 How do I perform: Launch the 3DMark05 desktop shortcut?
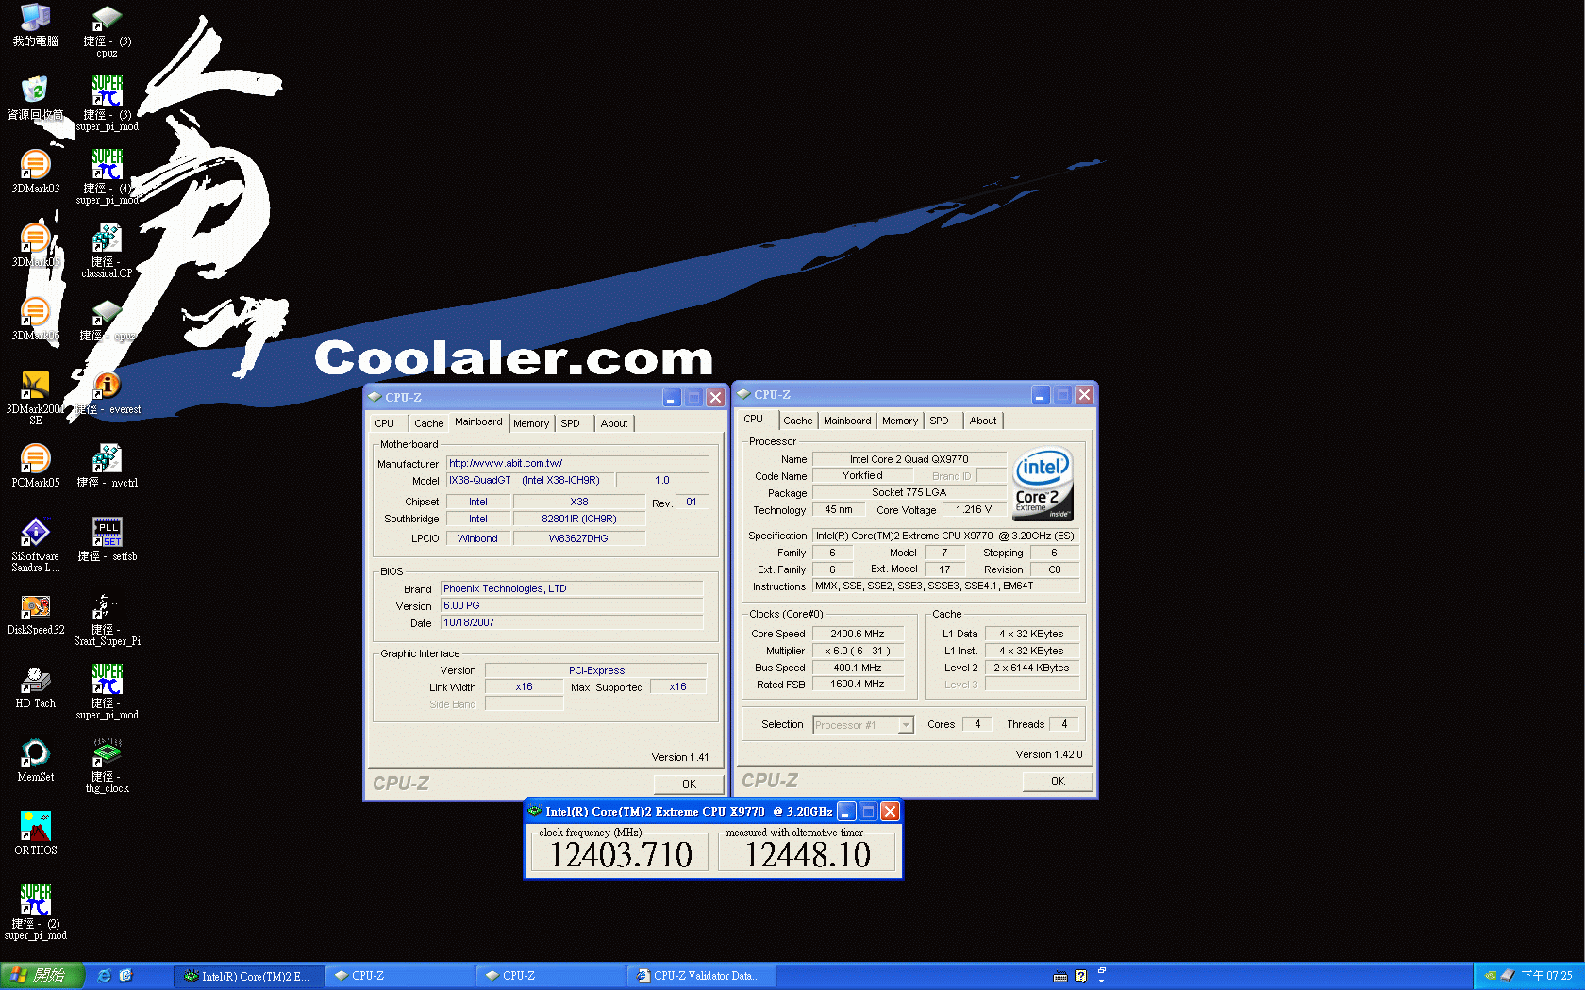coord(35,246)
